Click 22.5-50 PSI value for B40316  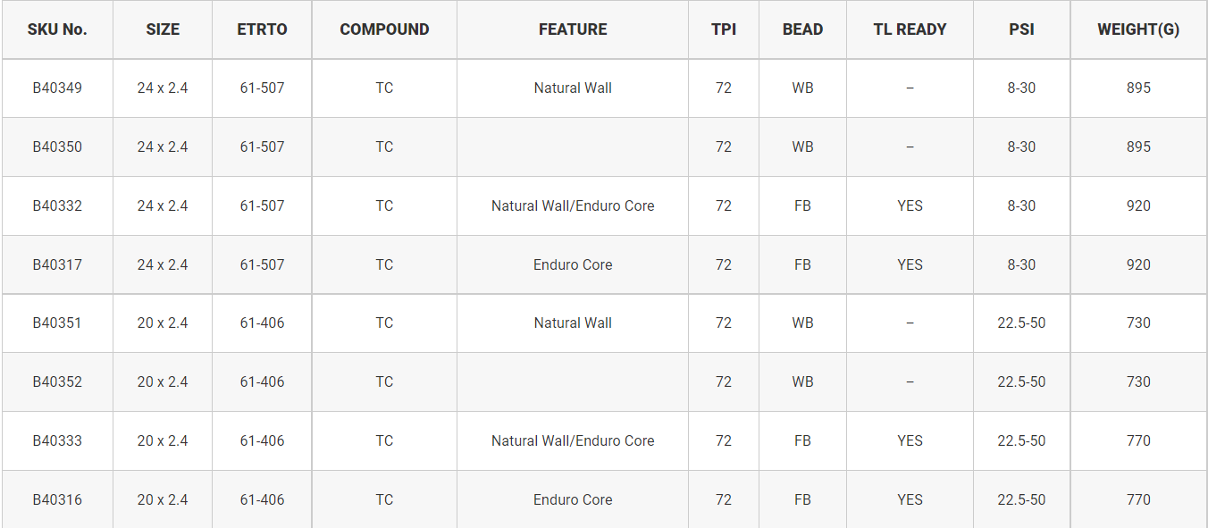(1021, 499)
